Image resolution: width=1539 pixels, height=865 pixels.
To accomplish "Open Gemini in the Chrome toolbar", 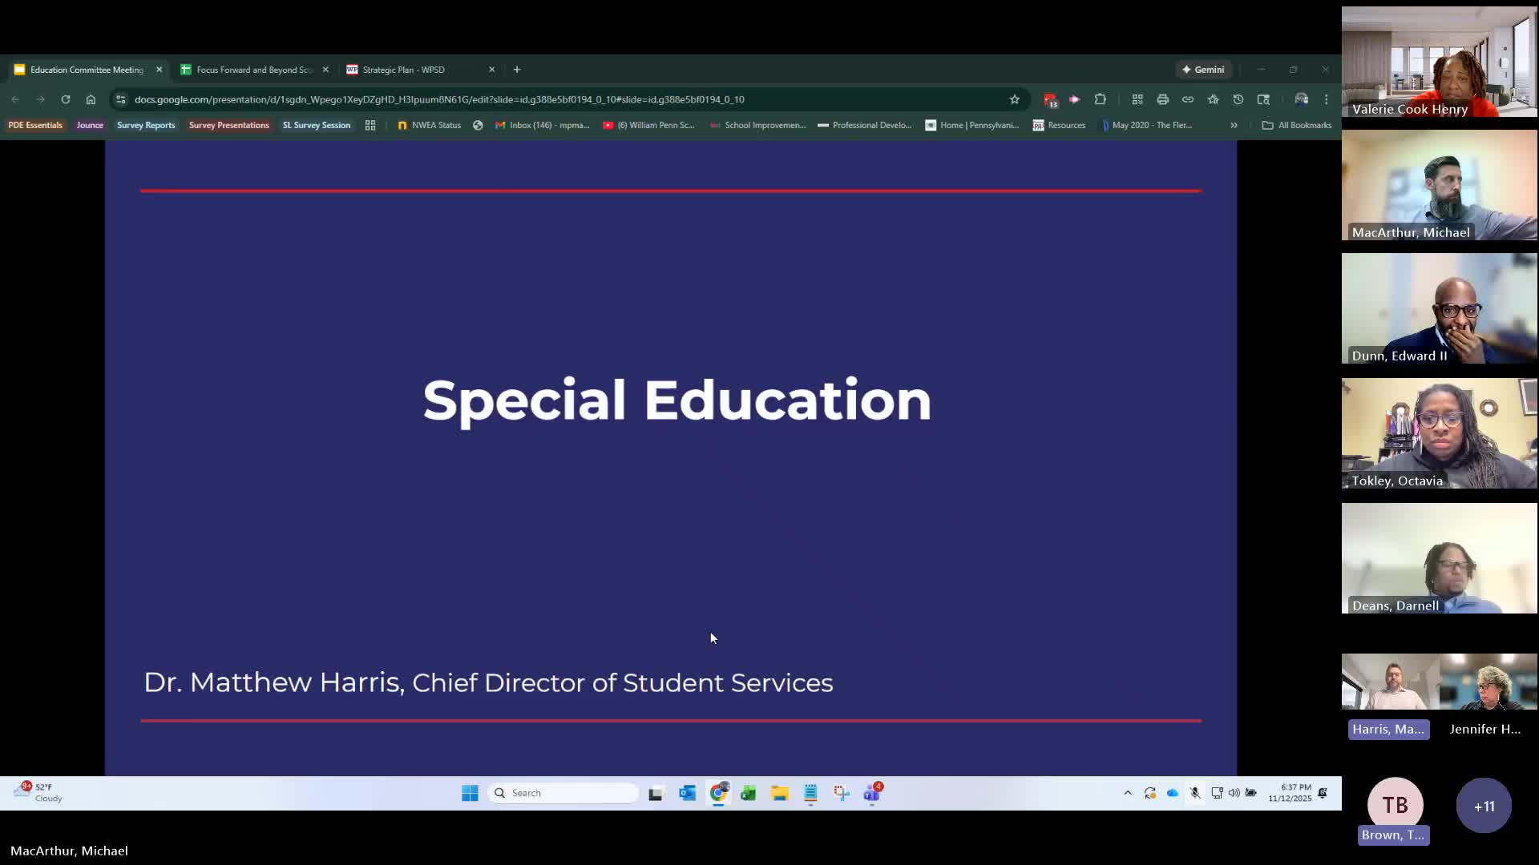I will [x=1204, y=70].
